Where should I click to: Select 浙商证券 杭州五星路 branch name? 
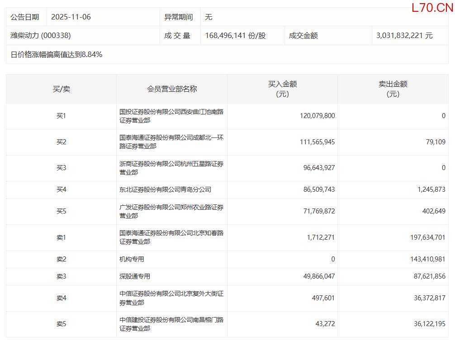pos(171,168)
